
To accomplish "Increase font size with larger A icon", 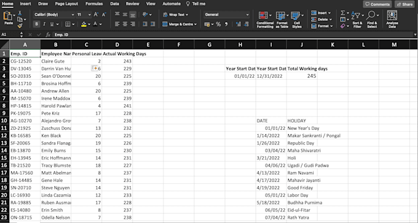I will click(x=96, y=15).
